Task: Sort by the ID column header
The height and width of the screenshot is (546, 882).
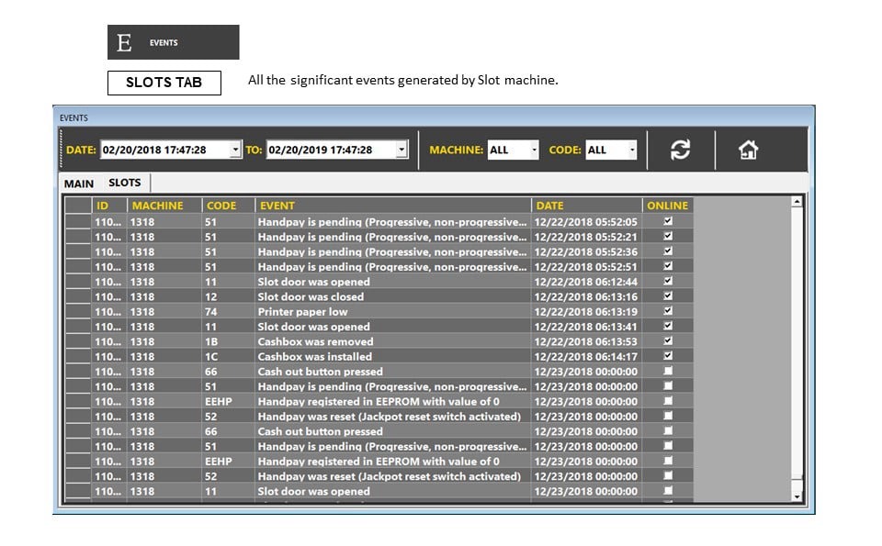Action: pyautogui.click(x=109, y=206)
